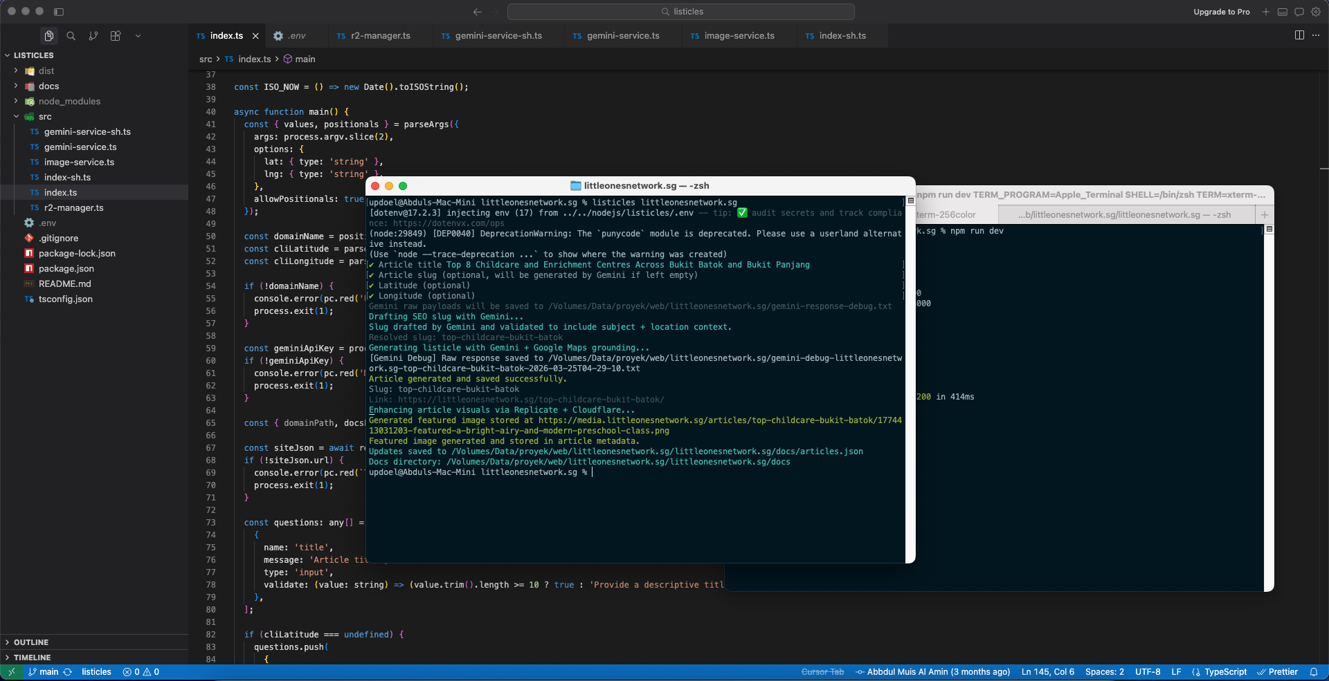This screenshot has height=681, width=1329.
Task: Click the listicles search field
Action: click(x=680, y=12)
